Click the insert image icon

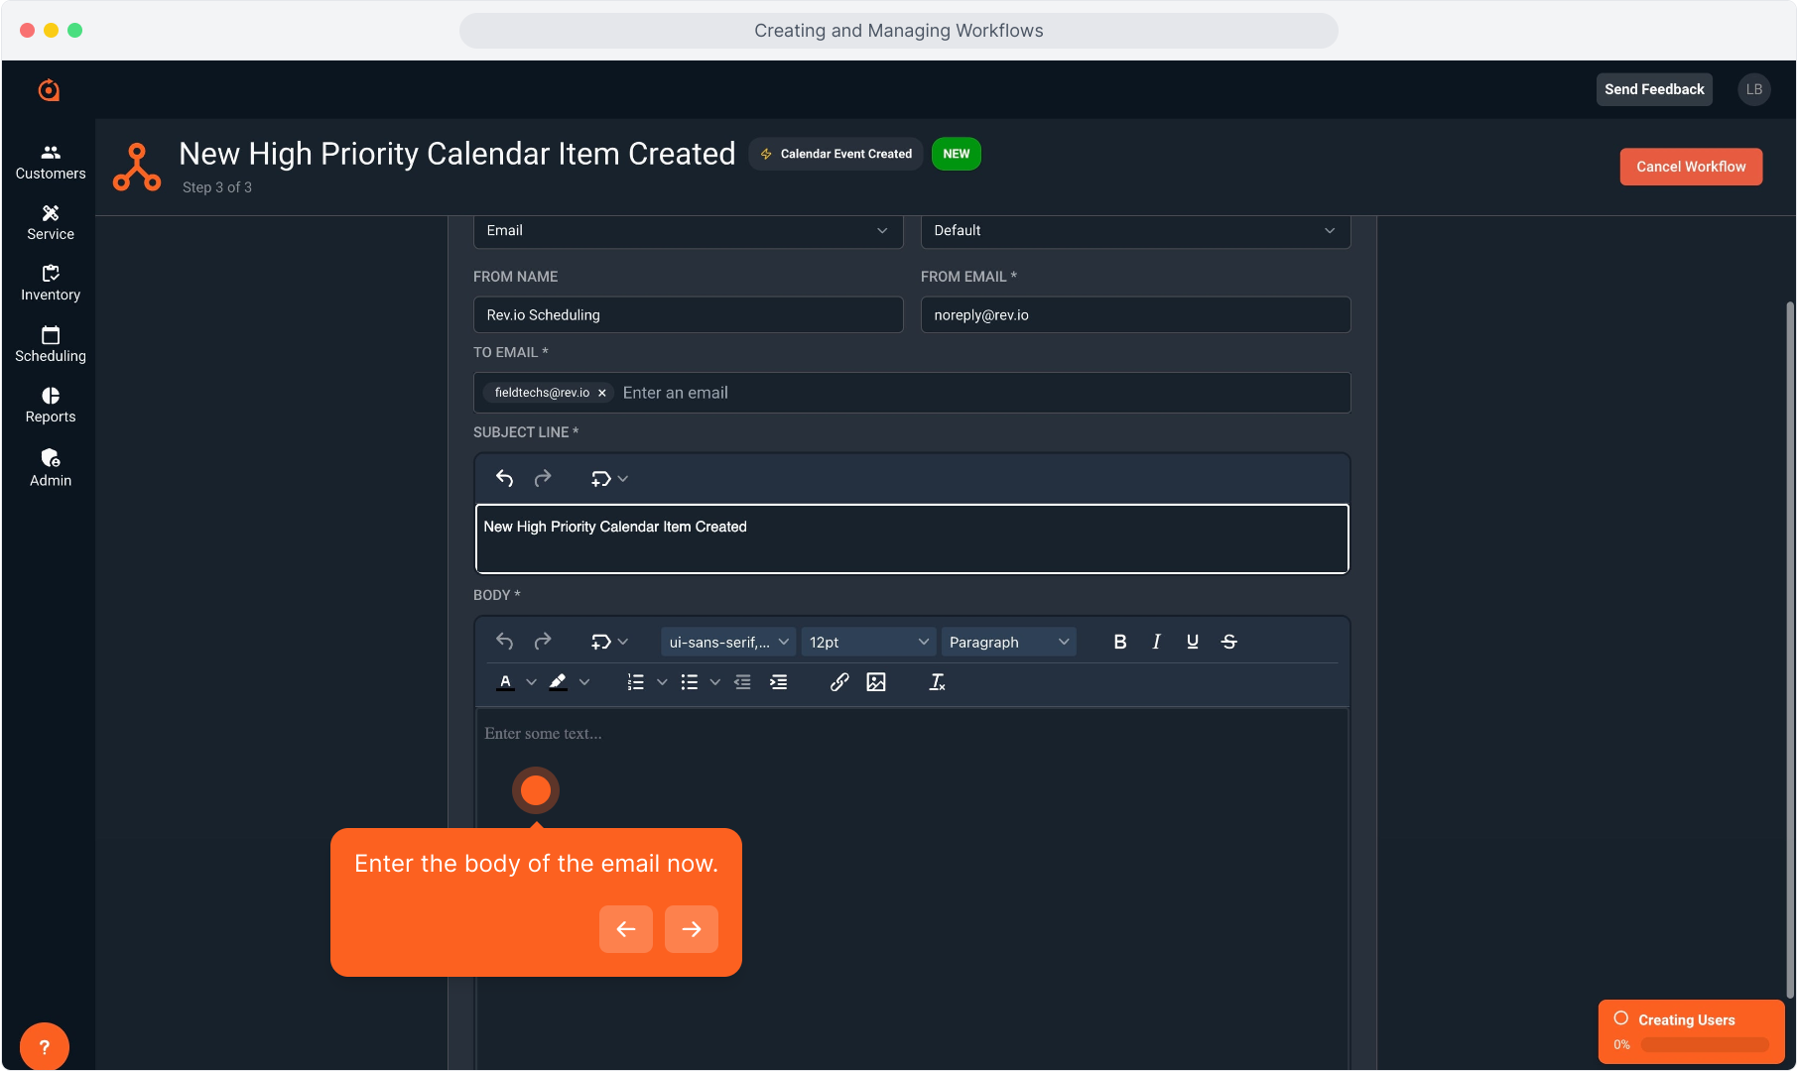tap(875, 682)
